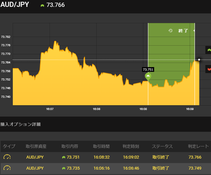The image size is (211, 175).
Task: Click AUD/JPY in the 16:08:32 trade row
Action: coord(35,157)
